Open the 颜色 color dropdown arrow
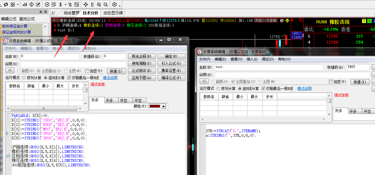Image resolution: width=375 pixels, height=175 pixels. pos(164,106)
